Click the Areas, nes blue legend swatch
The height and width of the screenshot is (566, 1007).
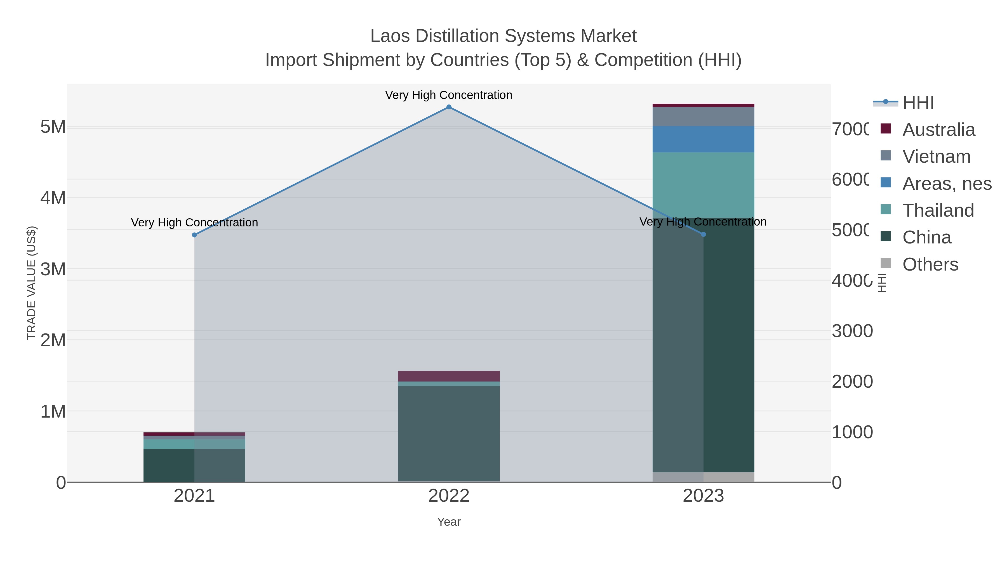coord(885,183)
